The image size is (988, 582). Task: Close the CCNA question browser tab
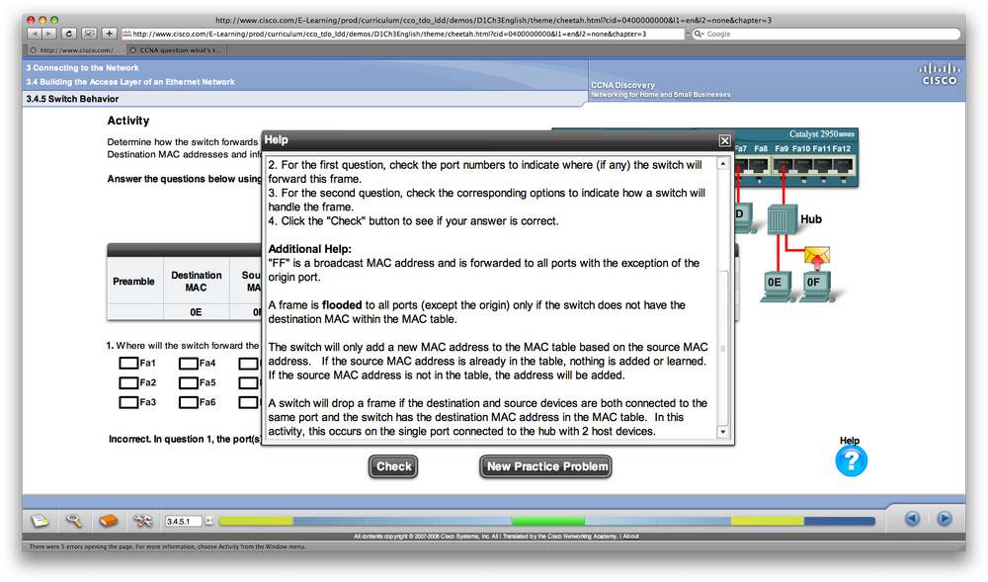coord(133,50)
